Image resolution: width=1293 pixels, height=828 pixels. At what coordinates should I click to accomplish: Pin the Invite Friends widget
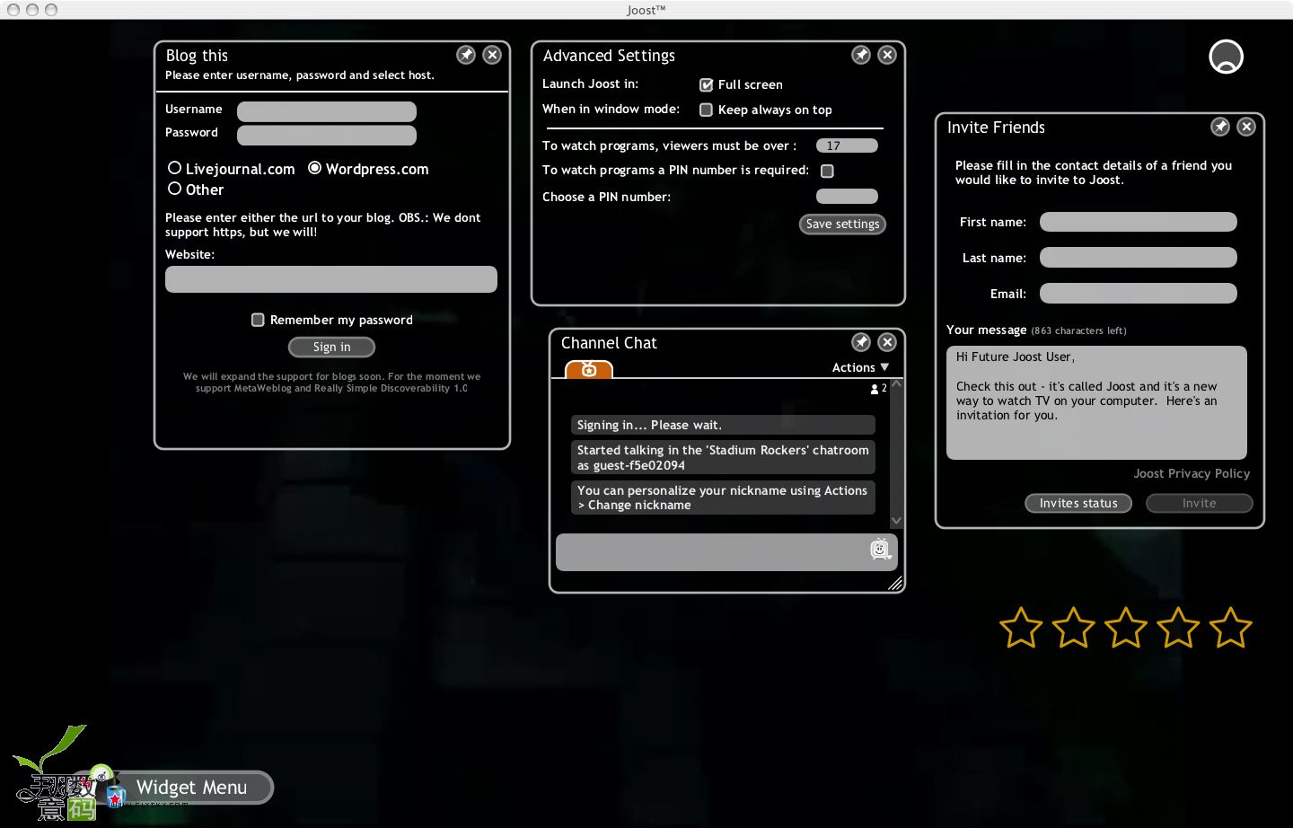[1220, 127]
